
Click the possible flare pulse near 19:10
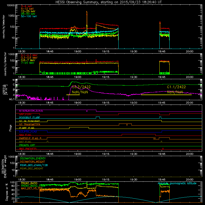click(98, 118)
